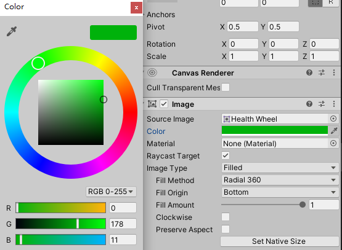
Task: Click the Canvas Renderer component icon
Action: click(152, 72)
